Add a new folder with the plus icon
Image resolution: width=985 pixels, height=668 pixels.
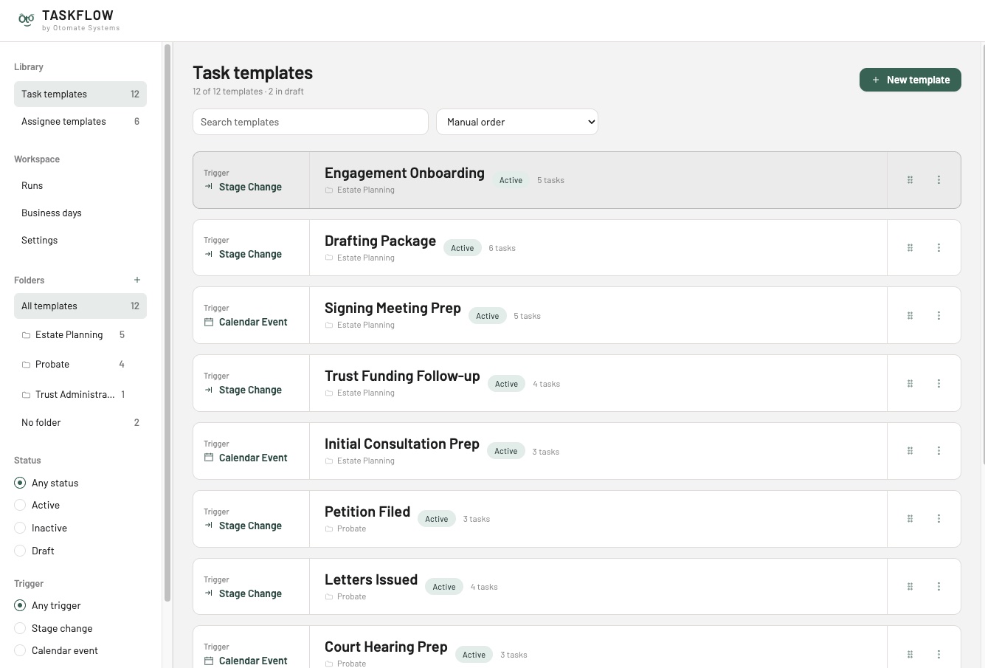pos(137,280)
